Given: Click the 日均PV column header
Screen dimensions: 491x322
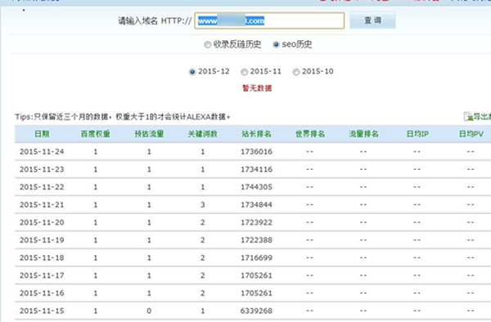Looking at the screenshot, I should coord(471,134).
